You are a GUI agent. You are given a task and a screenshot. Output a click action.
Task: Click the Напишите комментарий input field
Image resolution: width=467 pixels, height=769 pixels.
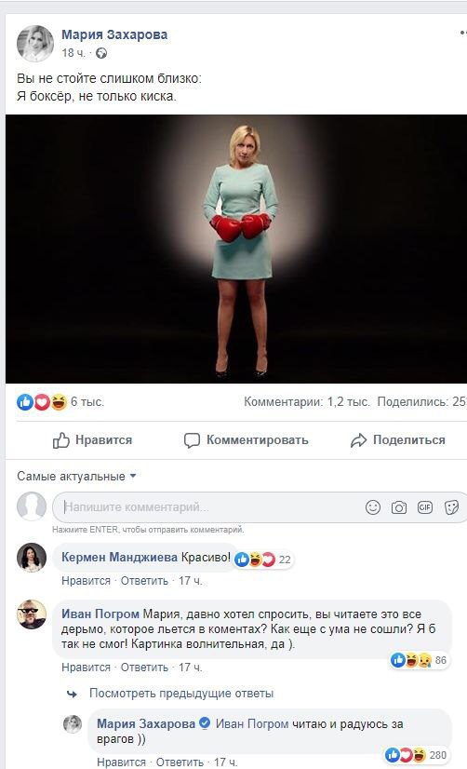click(x=211, y=507)
